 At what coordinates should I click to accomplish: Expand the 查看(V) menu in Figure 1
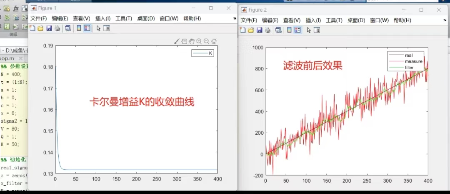[x=81, y=18]
